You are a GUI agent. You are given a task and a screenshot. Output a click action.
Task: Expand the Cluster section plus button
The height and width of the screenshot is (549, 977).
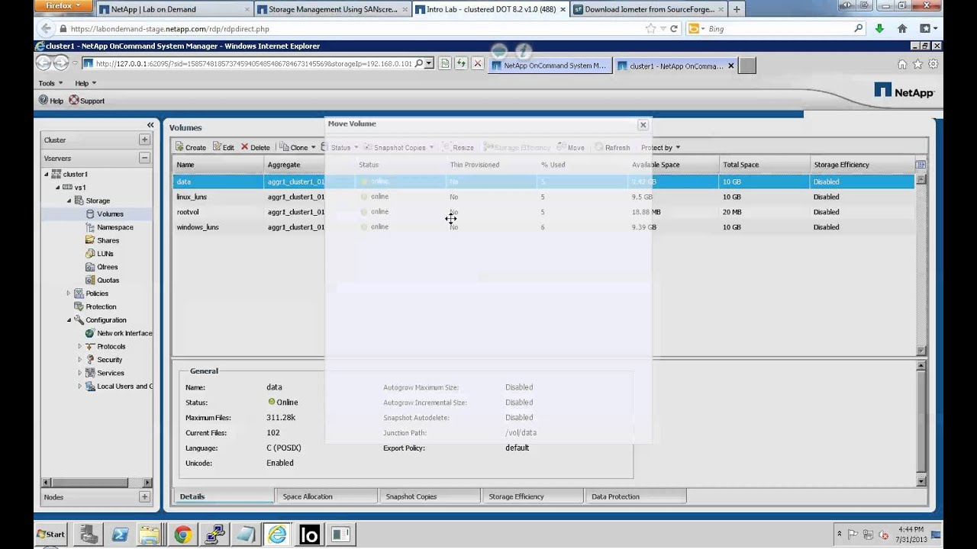tap(144, 140)
